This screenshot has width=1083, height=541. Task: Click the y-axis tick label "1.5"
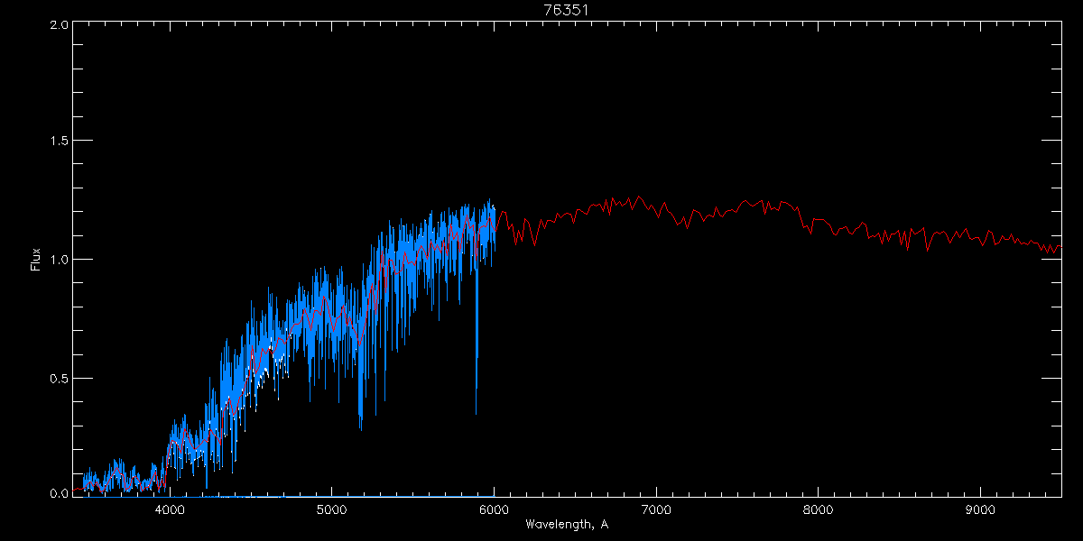[59, 142]
